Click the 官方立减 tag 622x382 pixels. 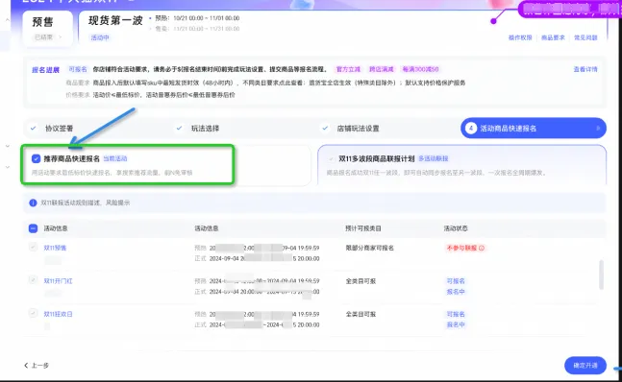tap(348, 69)
